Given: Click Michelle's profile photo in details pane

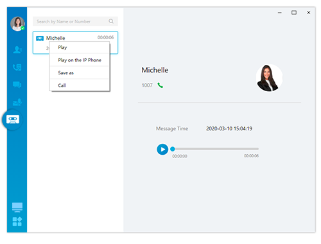Looking at the screenshot, I should pos(269,78).
